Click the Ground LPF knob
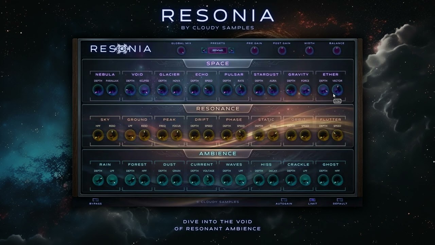The image size is (435, 245). pos(130,135)
